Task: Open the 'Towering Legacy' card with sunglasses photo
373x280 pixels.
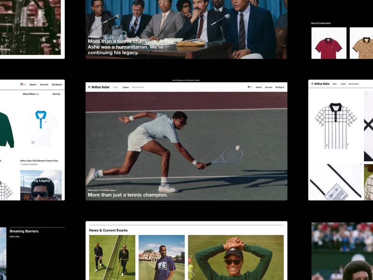Action: click(x=41, y=185)
